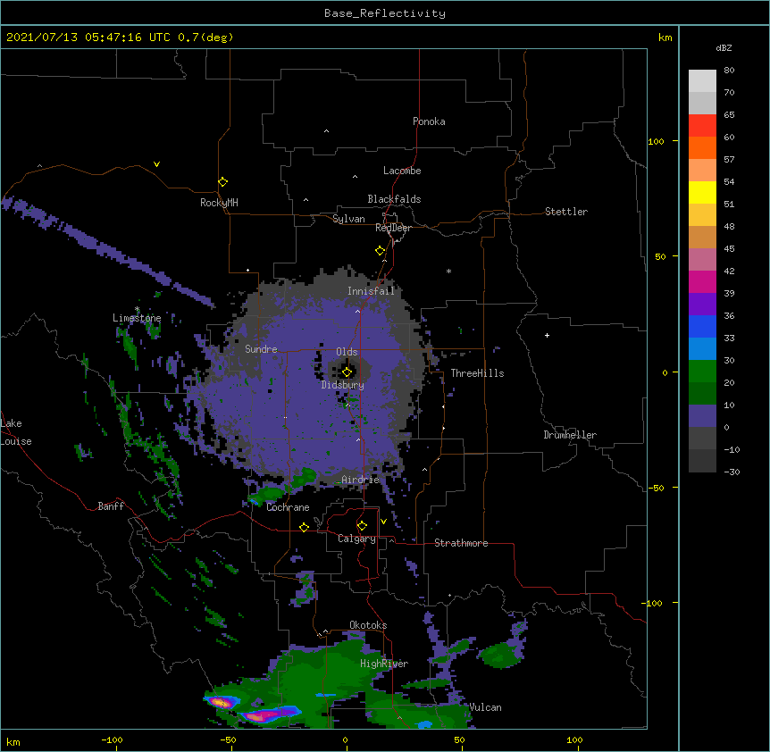Click the 80 dBZ light gray legend swatch
The width and height of the screenshot is (770, 752).
[x=702, y=81]
